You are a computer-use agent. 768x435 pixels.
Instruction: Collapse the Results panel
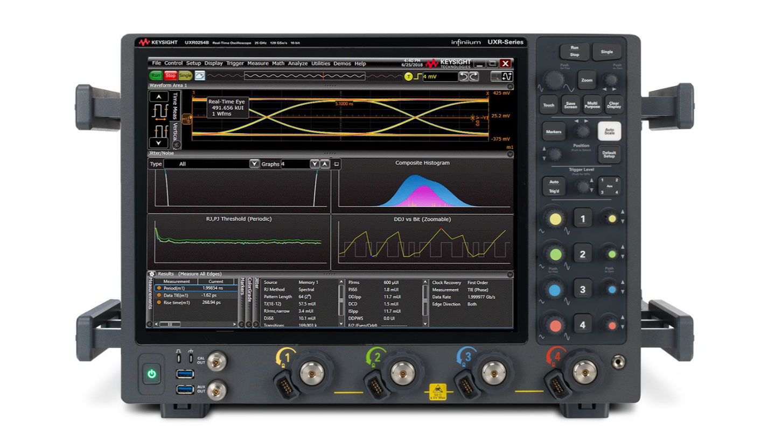509,274
